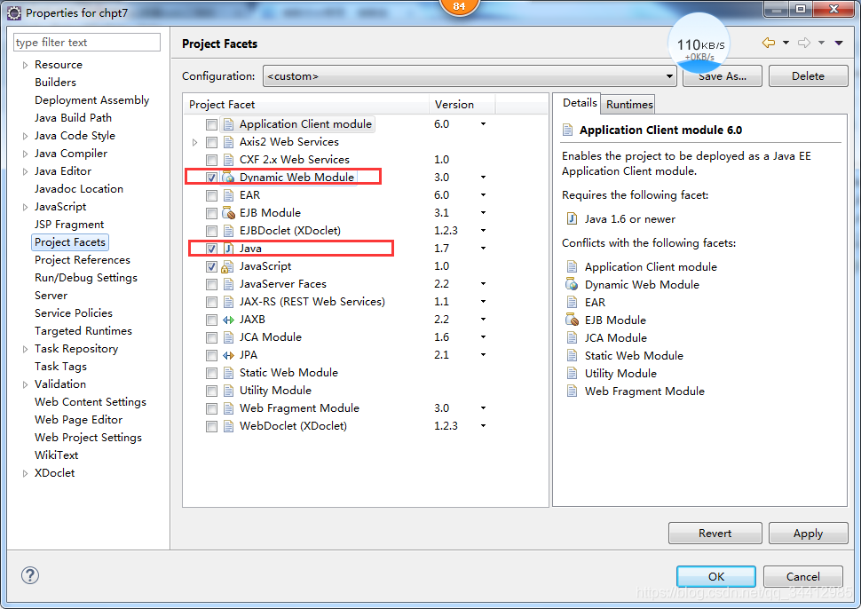Screen dimensions: 861x609
Task: Click the network speed overlay widget
Action: [x=700, y=43]
